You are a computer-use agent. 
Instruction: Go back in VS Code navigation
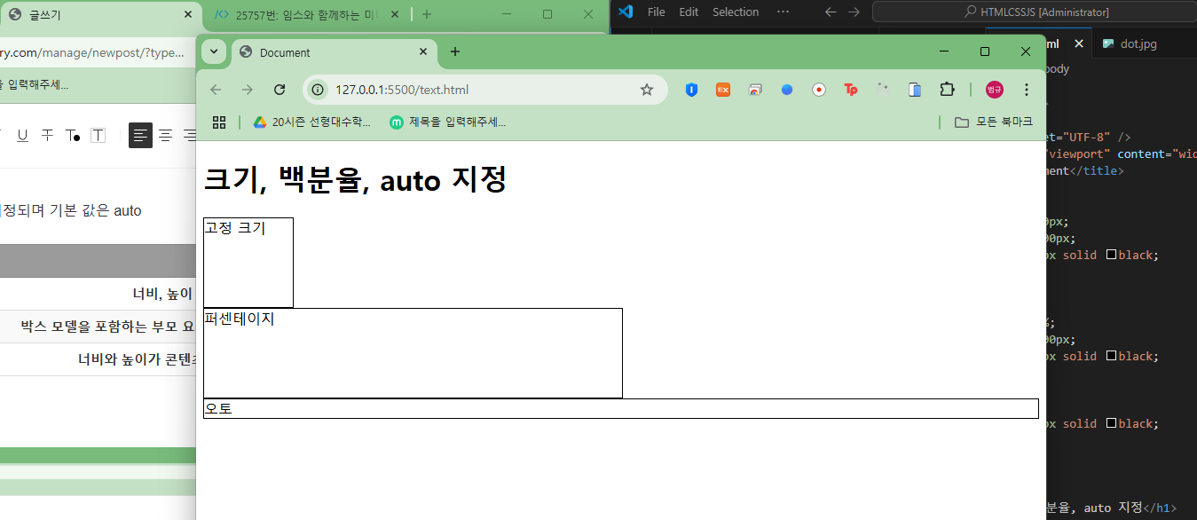pyautogui.click(x=830, y=12)
